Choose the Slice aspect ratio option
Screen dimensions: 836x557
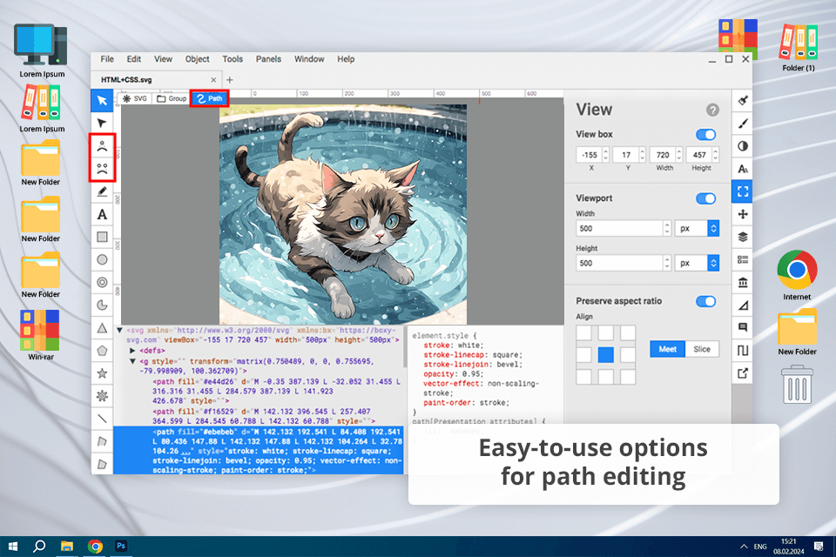[x=702, y=349]
